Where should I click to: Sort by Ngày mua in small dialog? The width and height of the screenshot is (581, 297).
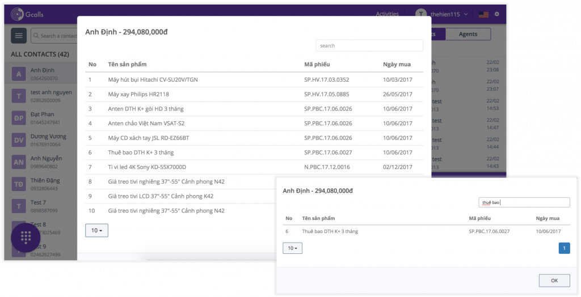[x=548, y=218]
